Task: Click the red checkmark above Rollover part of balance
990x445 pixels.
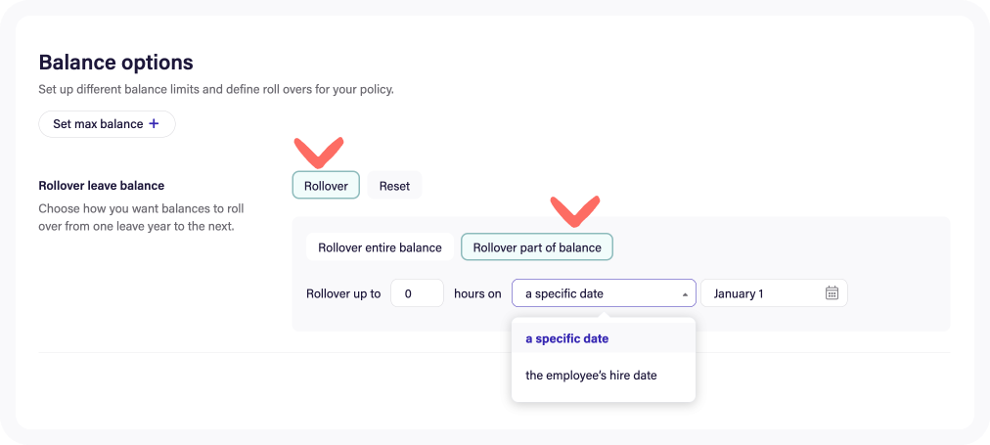Action: pos(574,211)
